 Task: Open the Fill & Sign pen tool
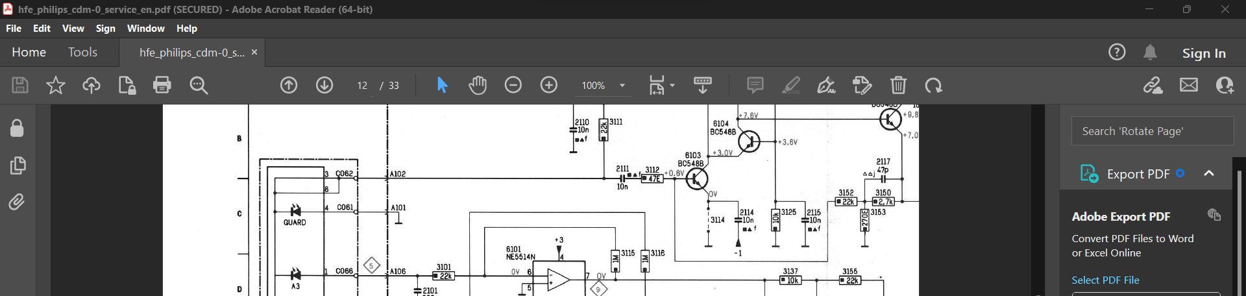point(826,85)
